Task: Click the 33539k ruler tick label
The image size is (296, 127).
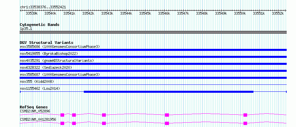Action: 32,13
